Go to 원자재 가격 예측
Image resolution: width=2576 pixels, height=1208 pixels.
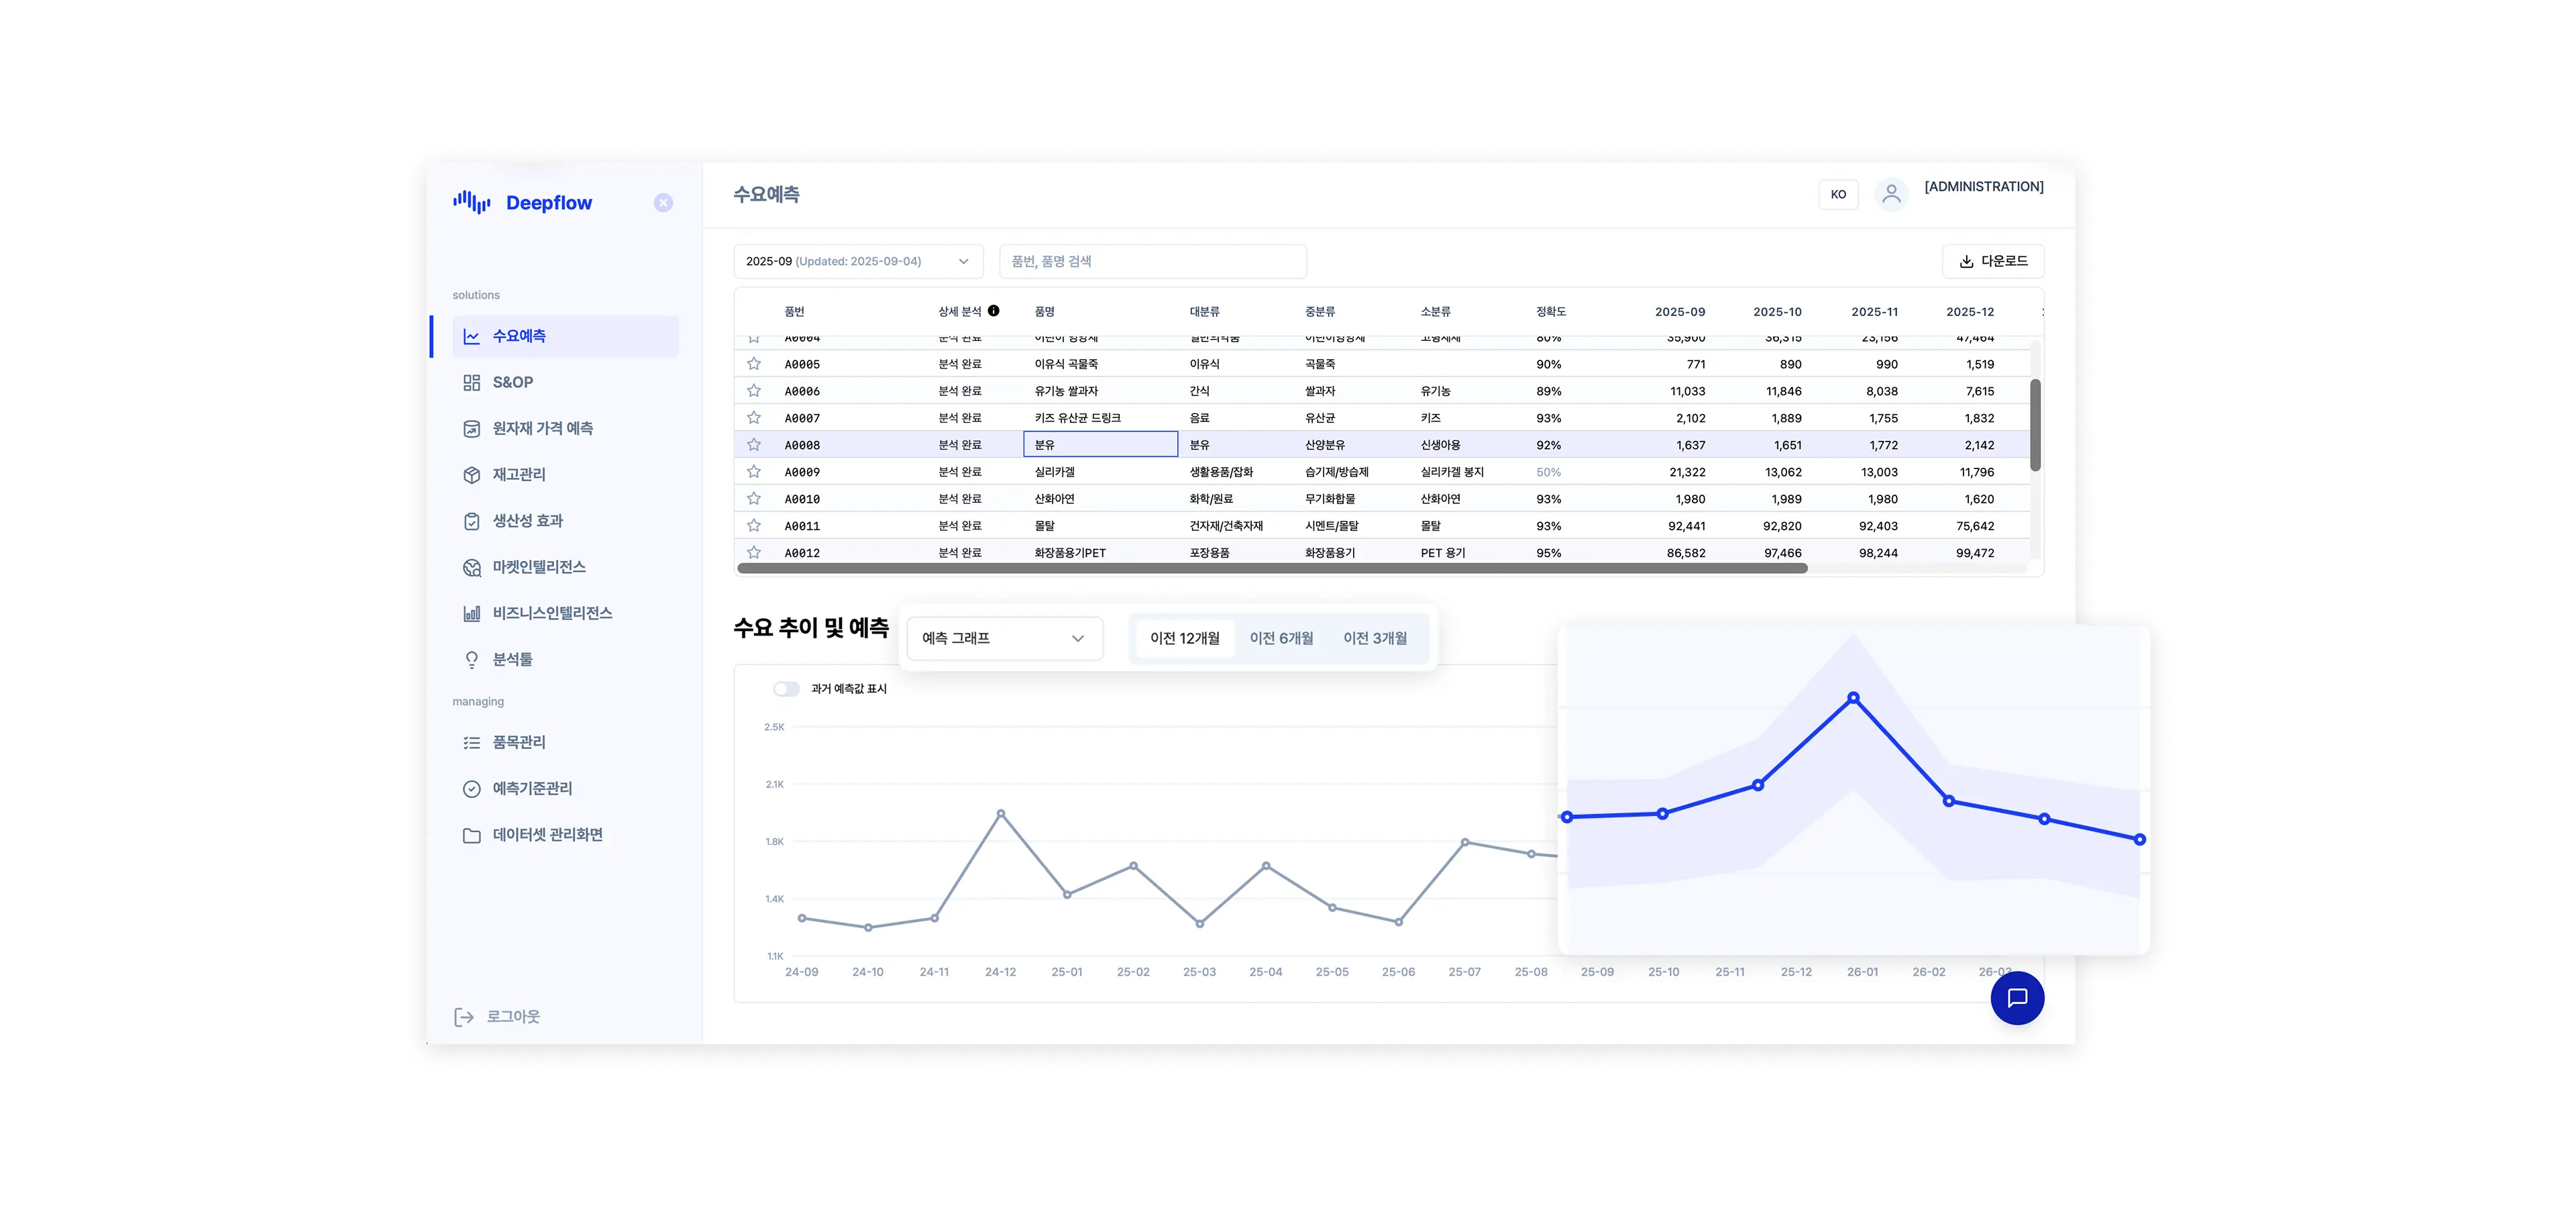[565, 428]
